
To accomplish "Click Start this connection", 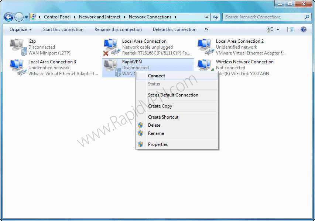I will pyautogui.click(x=63, y=29).
